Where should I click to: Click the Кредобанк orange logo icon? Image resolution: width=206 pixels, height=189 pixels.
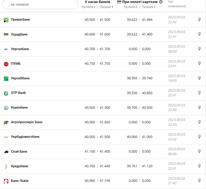pyautogui.click(x=6, y=166)
